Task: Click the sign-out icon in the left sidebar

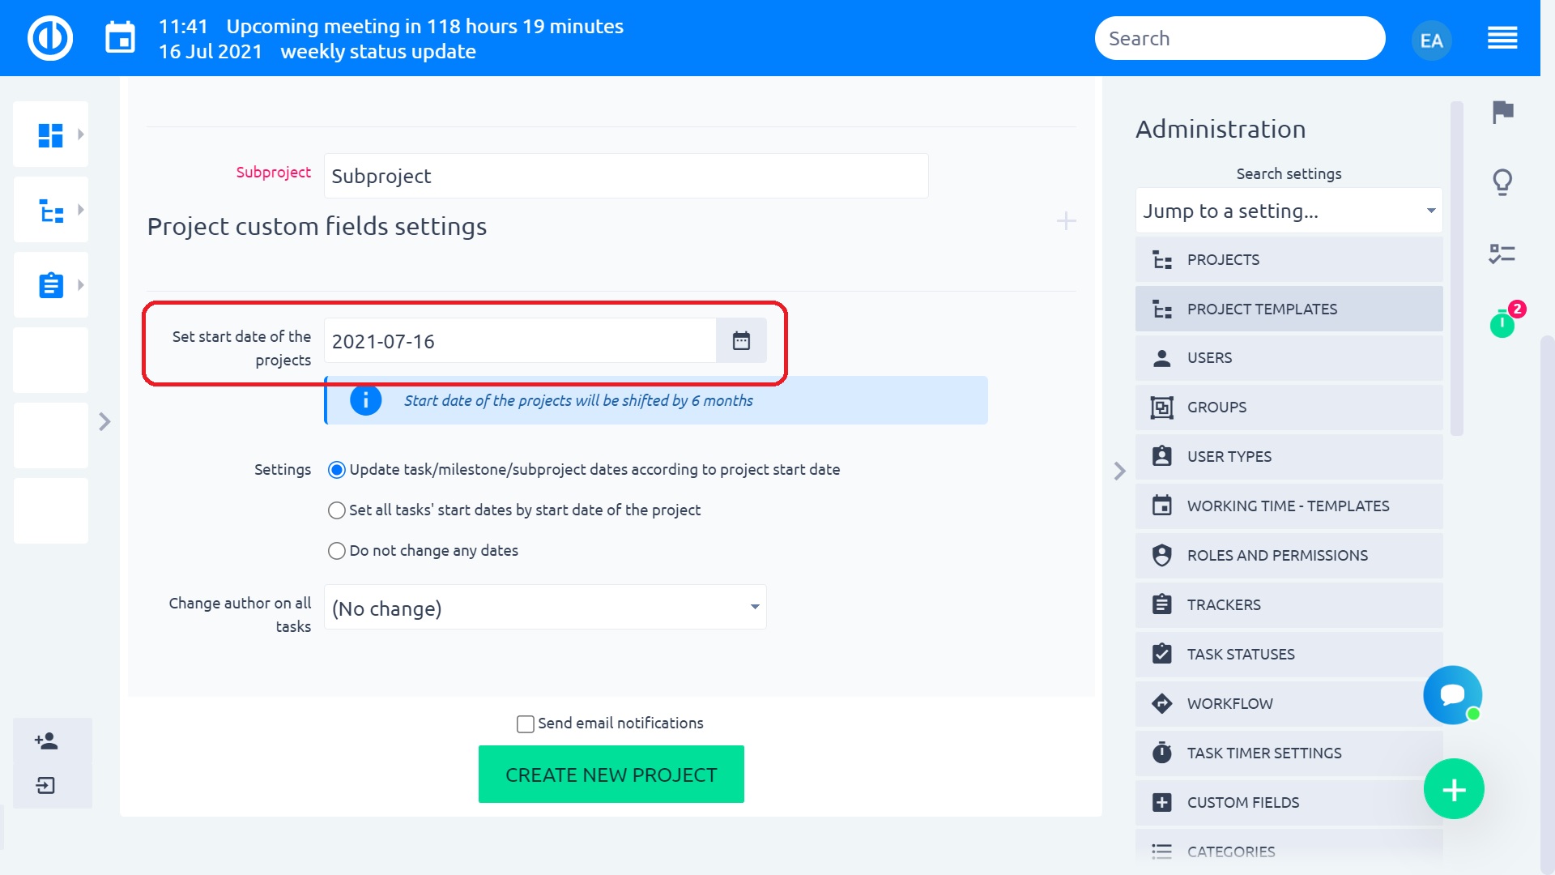Action: [46, 785]
